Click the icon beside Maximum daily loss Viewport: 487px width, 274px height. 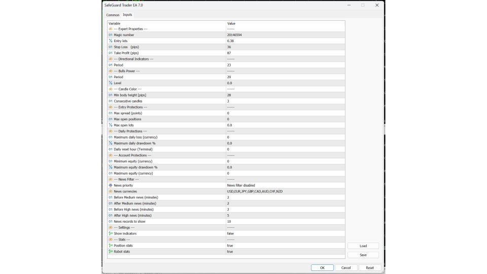(x=110, y=137)
